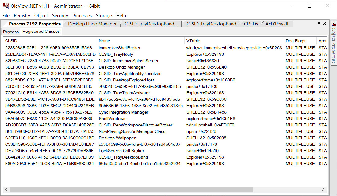Click VTable SHELL32+0x592608
This screenshot has width=337, height=196.
coord(206,138)
